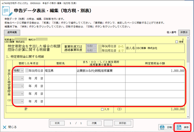Click the 特定寄附金の額 column header

point(155,63)
